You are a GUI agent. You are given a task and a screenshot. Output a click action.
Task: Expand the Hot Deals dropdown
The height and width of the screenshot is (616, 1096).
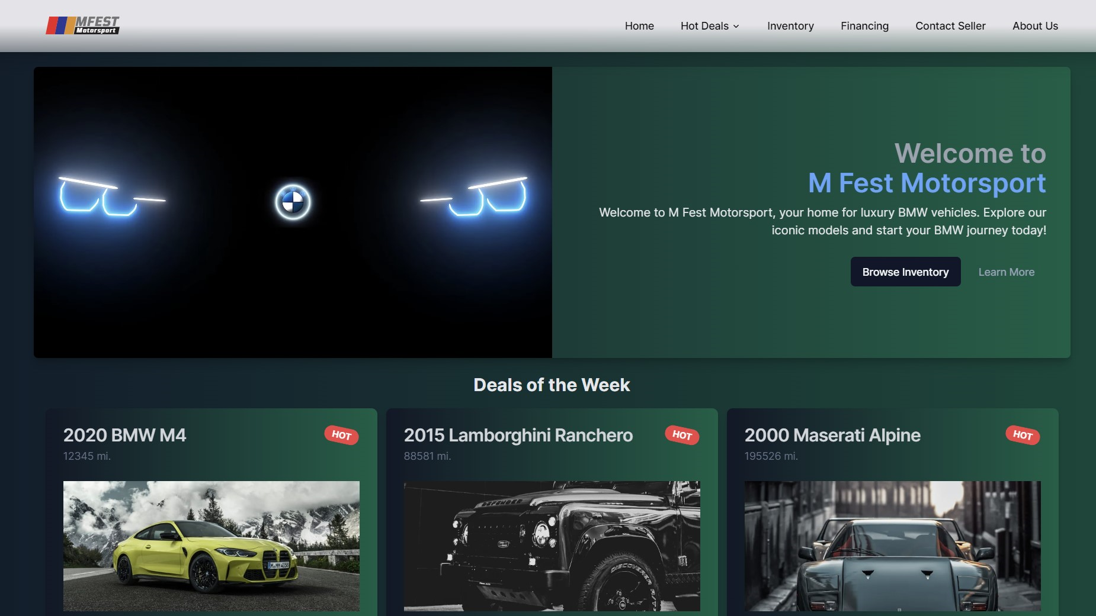pyautogui.click(x=710, y=26)
